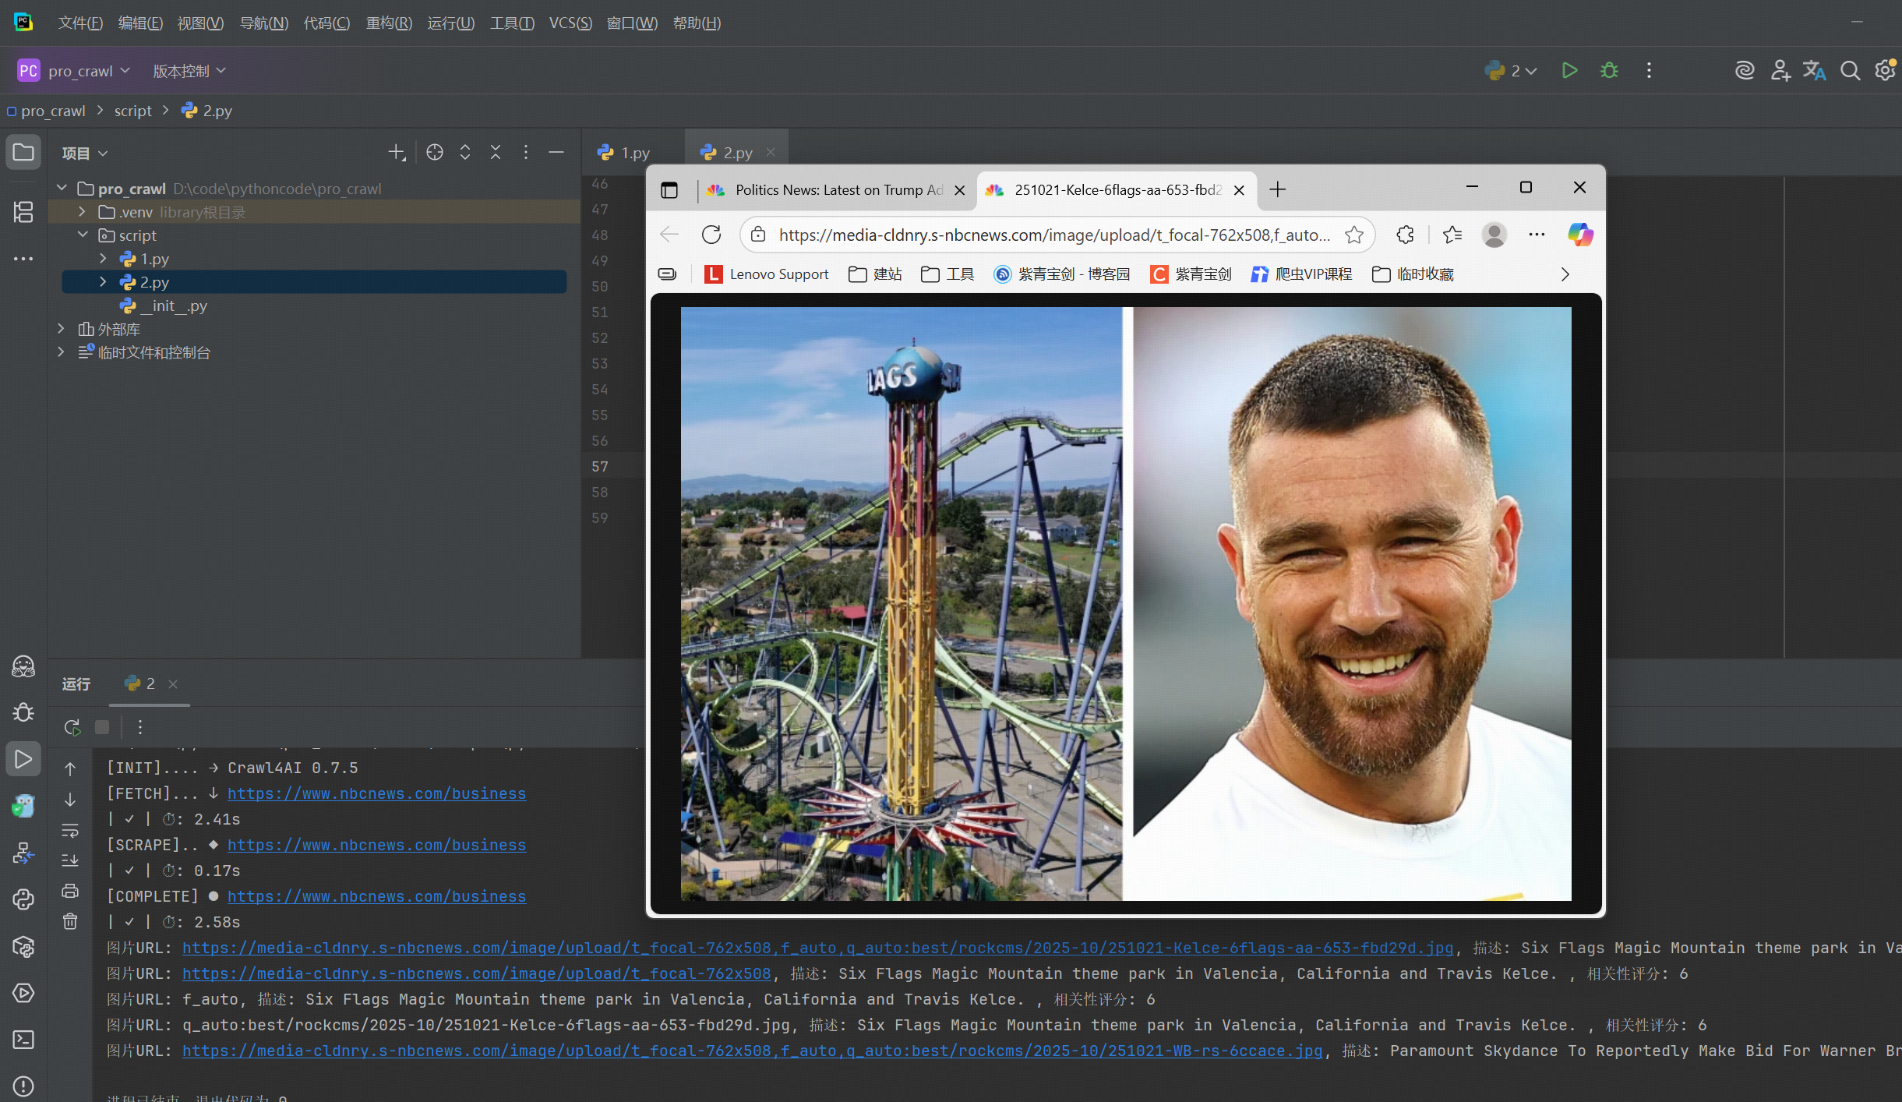Click the green Run button in toolbar
This screenshot has height=1102, width=1902.
[1569, 71]
